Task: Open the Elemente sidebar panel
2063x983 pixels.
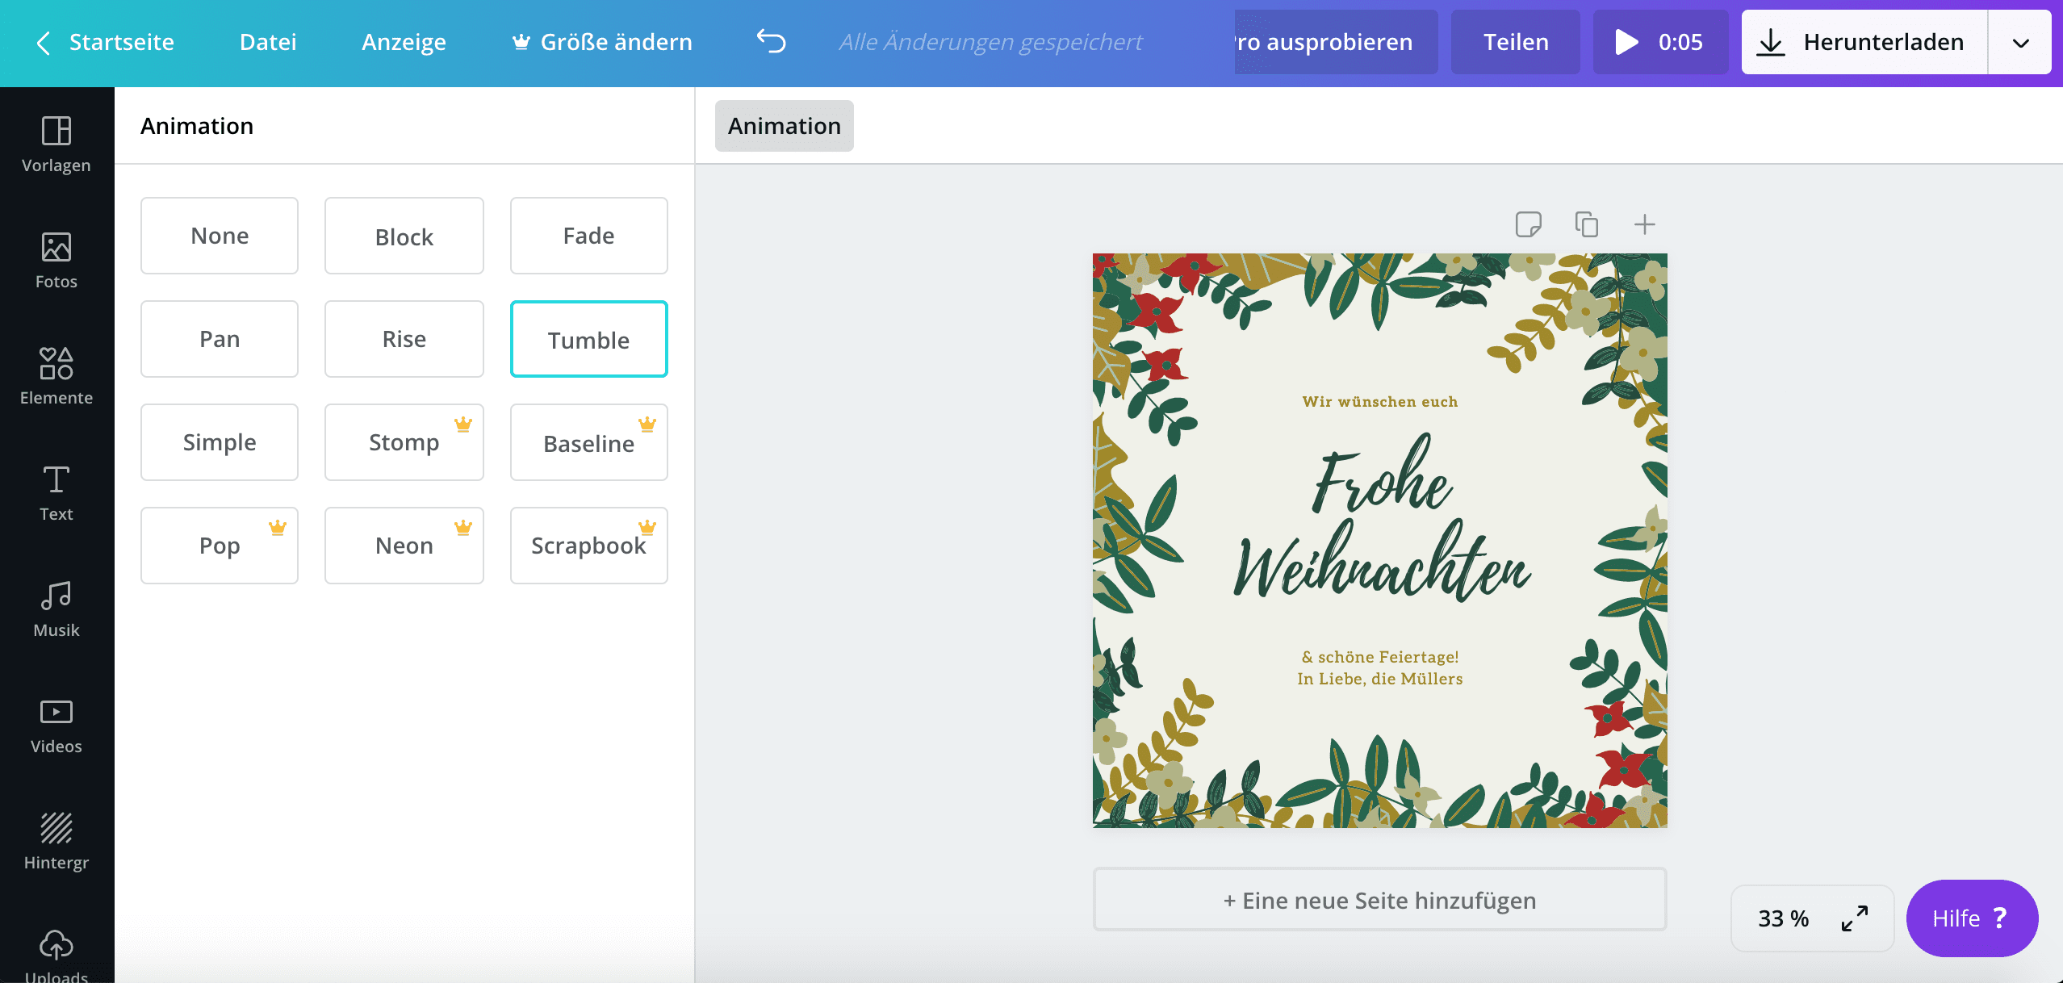Action: (x=56, y=377)
